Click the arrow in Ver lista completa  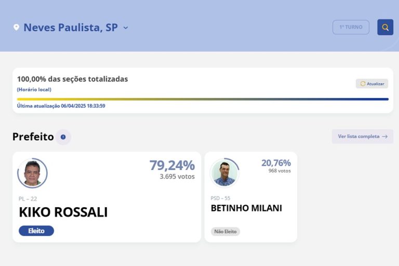click(x=385, y=137)
